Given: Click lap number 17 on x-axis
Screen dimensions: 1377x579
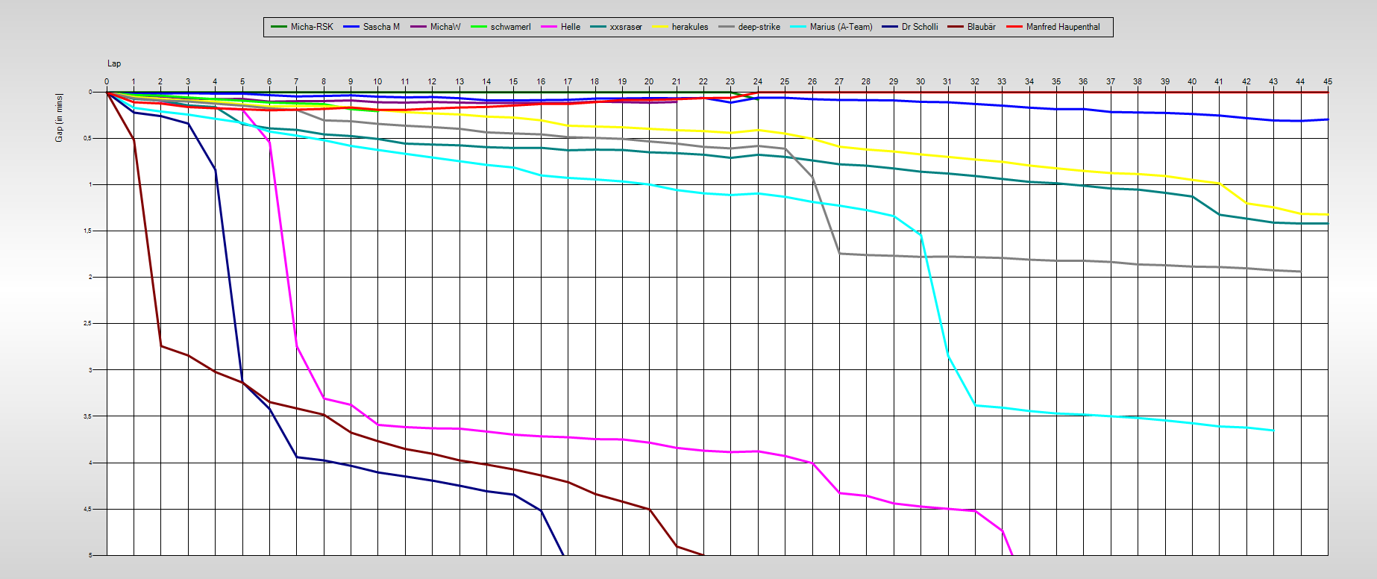Looking at the screenshot, I should (x=568, y=81).
